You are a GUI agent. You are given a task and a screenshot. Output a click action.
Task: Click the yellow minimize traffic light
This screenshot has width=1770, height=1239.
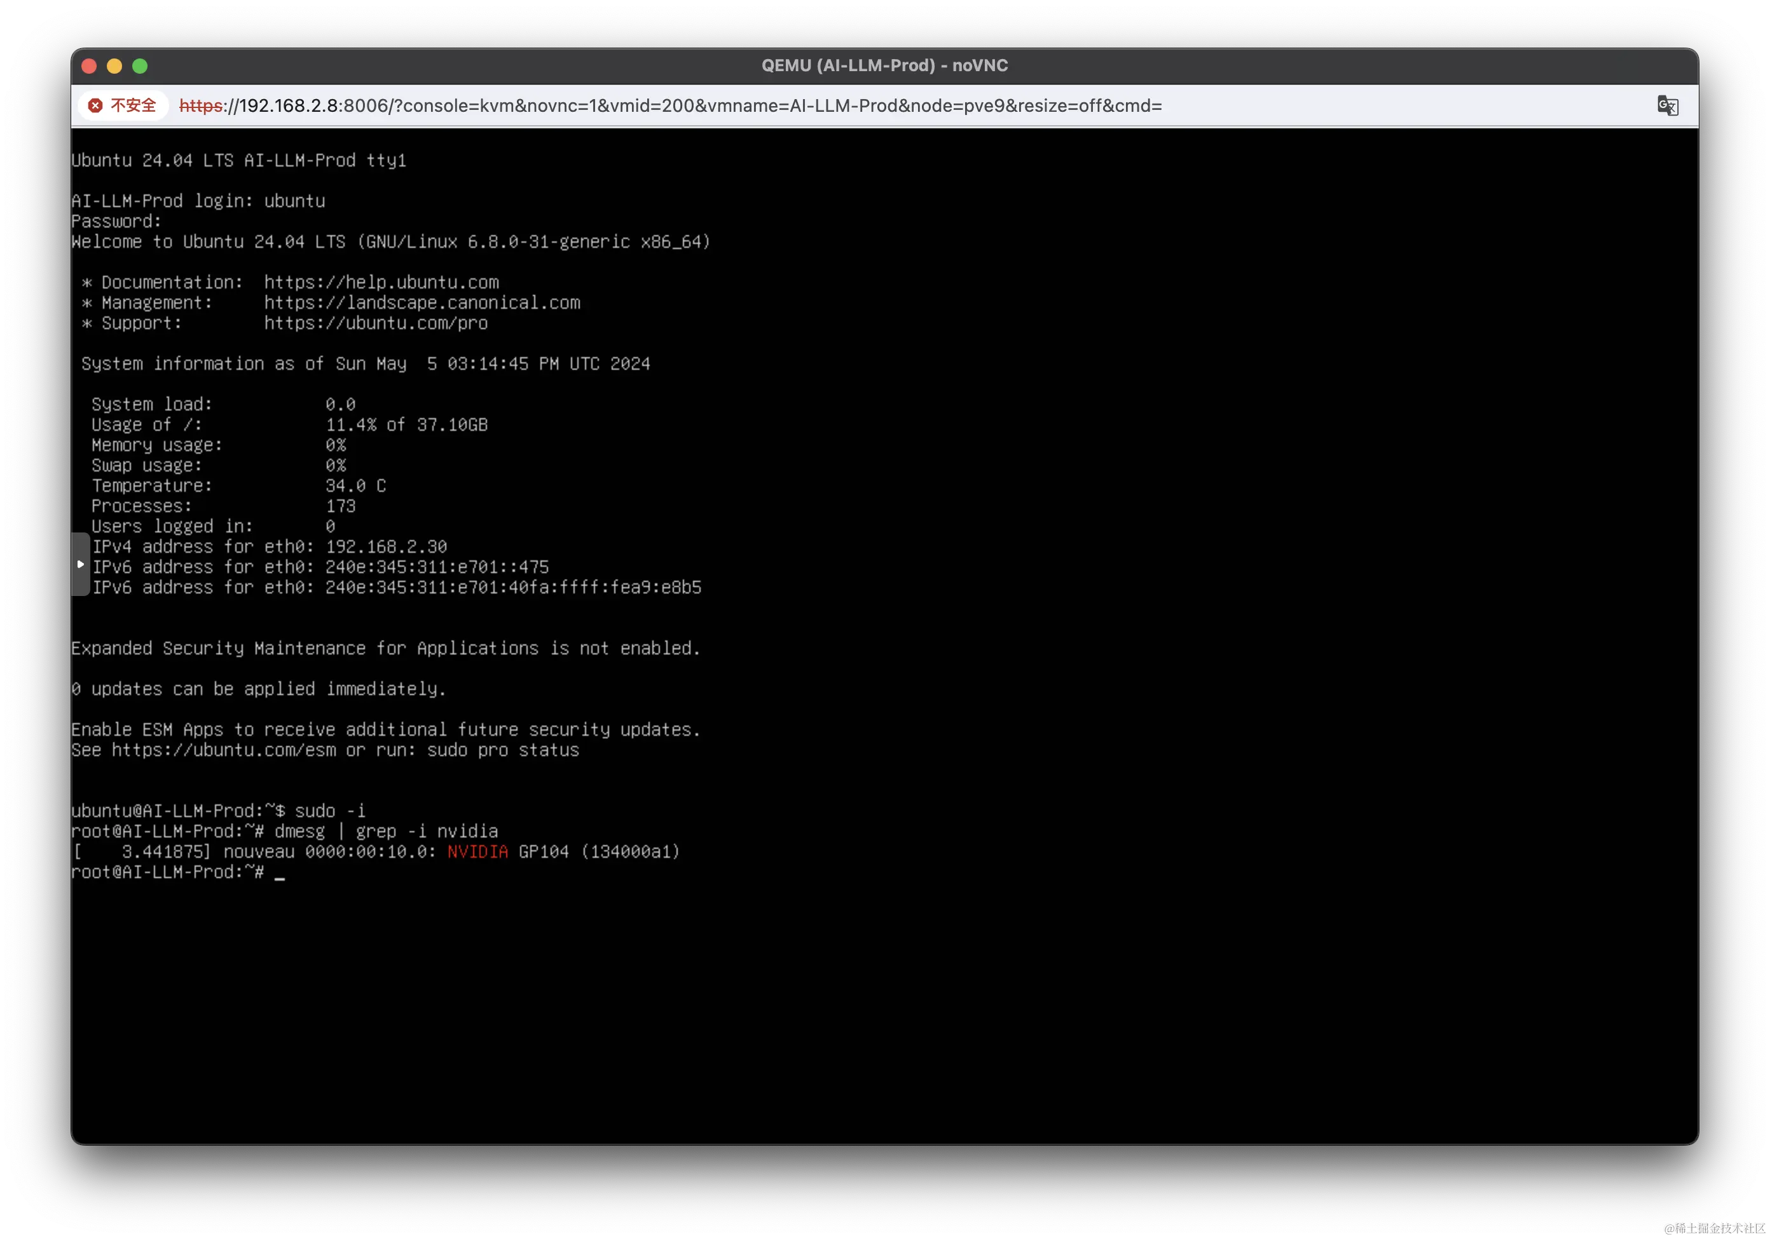[114, 66]
